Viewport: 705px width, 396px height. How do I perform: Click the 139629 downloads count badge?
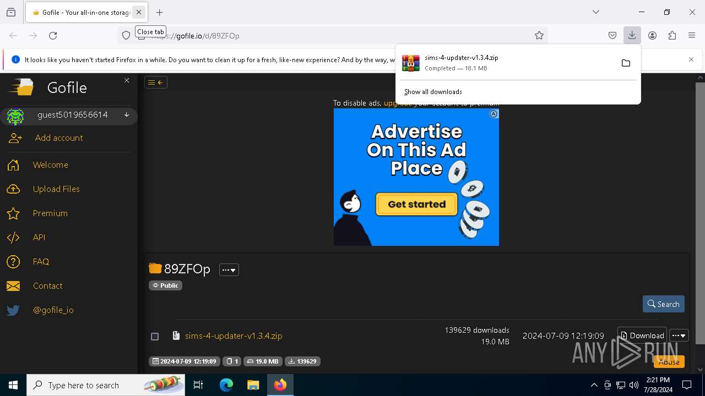pos(302,361)
